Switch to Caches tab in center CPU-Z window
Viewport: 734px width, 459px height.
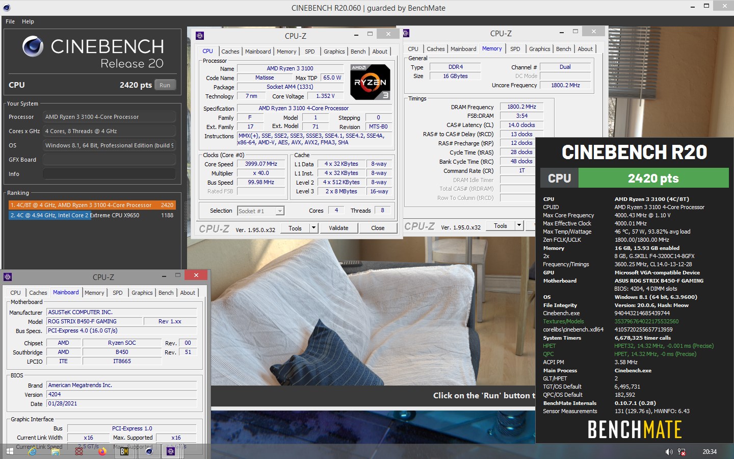tap(230, 52)
